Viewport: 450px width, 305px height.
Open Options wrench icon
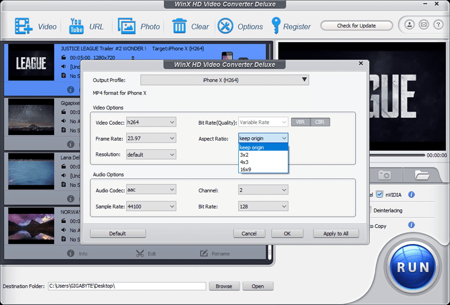coord(226,26)
